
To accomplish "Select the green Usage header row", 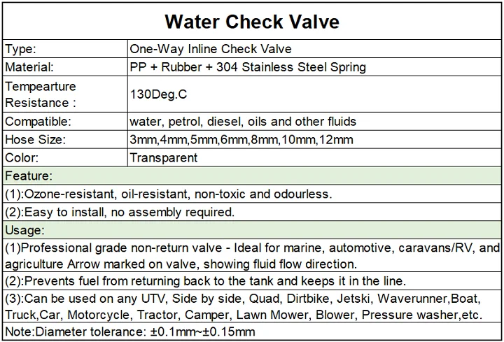I will click(252, 230).
